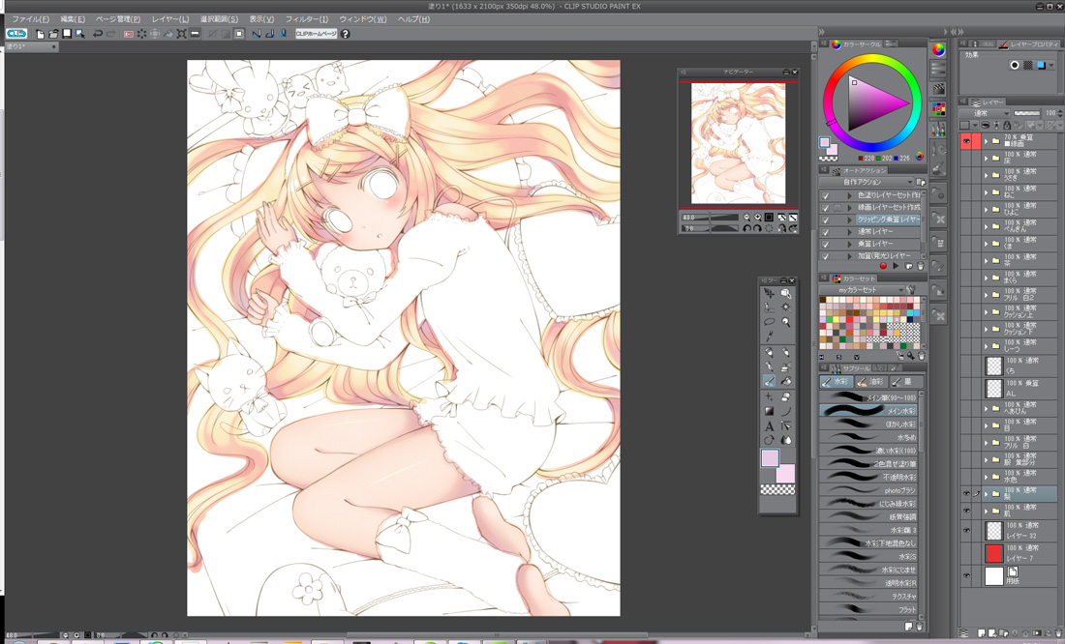Click the play auto action button
This screenshot has width=1065, height=644.
896,266
